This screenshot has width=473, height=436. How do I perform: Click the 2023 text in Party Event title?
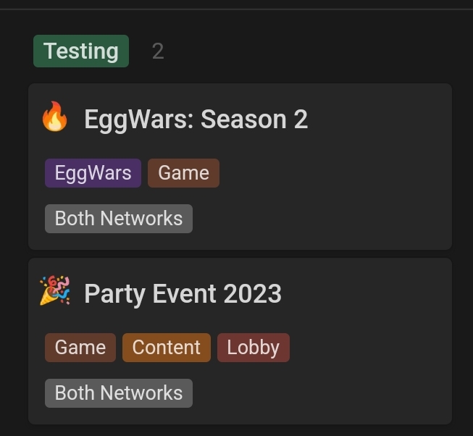(253, 294)
